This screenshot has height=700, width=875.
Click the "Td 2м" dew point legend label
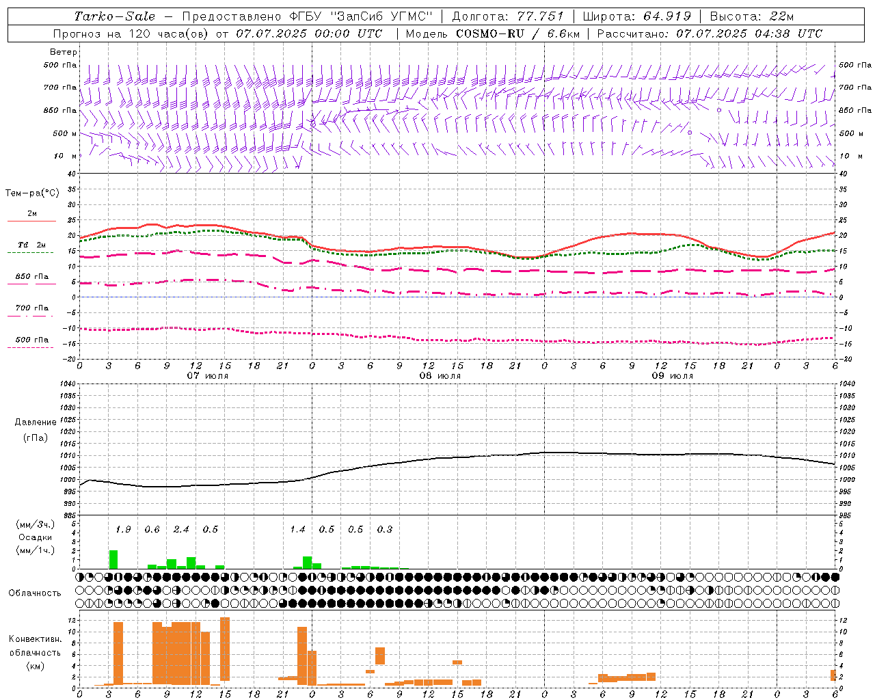(32, 245)
